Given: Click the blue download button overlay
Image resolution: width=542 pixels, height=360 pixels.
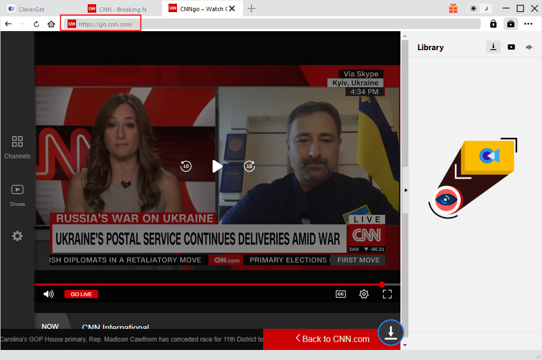Looking at the screenshot, I should [x=390, y=333].
